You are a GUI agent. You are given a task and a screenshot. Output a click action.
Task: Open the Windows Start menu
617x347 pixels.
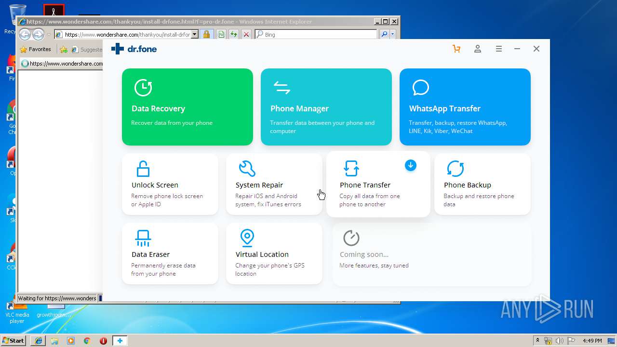pos(13,340)
